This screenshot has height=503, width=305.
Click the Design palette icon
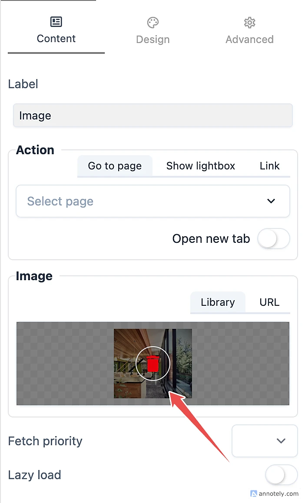pyautogui.click(x=153, y=23)
